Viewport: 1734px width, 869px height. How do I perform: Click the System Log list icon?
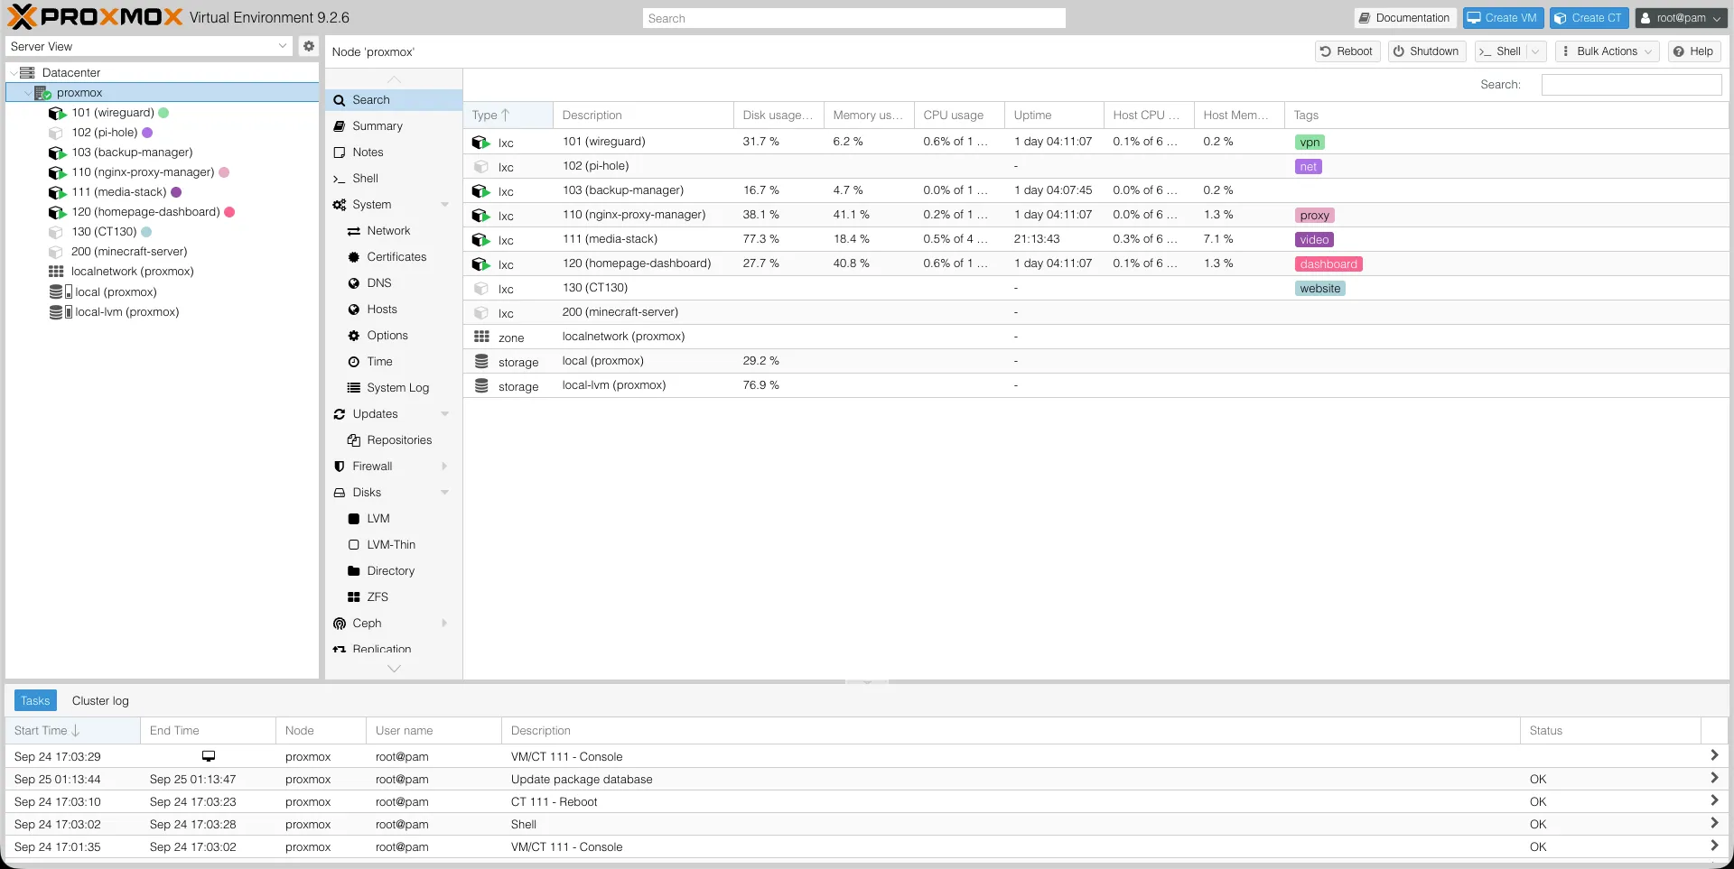point(354,388)
